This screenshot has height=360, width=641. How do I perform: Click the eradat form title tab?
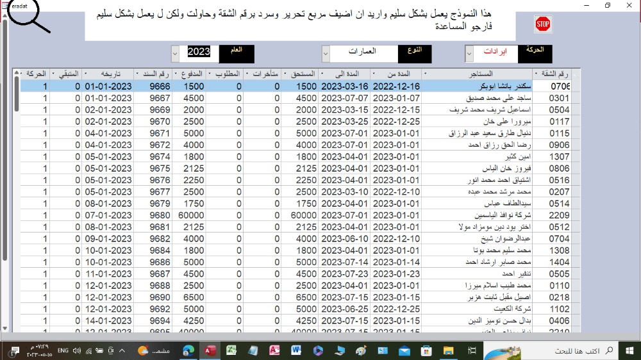(19, 6)
